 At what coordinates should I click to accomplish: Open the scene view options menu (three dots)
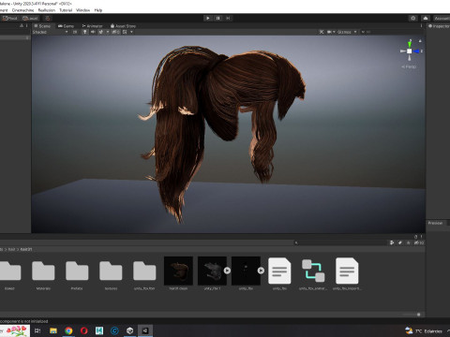(421, 26)
